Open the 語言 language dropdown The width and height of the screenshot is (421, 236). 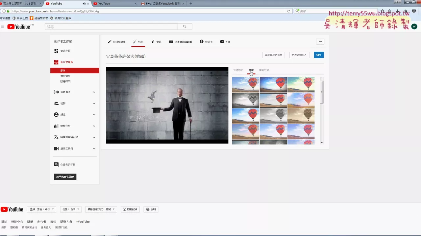tap(42, 209)
